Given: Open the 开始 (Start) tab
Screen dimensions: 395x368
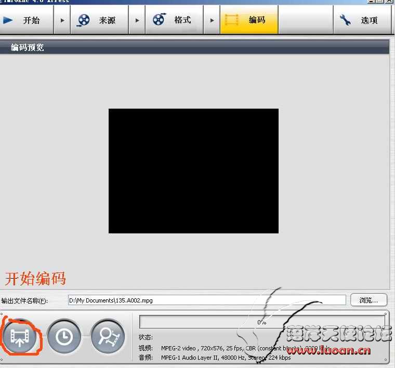Looking at the screenshot, I should click(x=27, y=20).
